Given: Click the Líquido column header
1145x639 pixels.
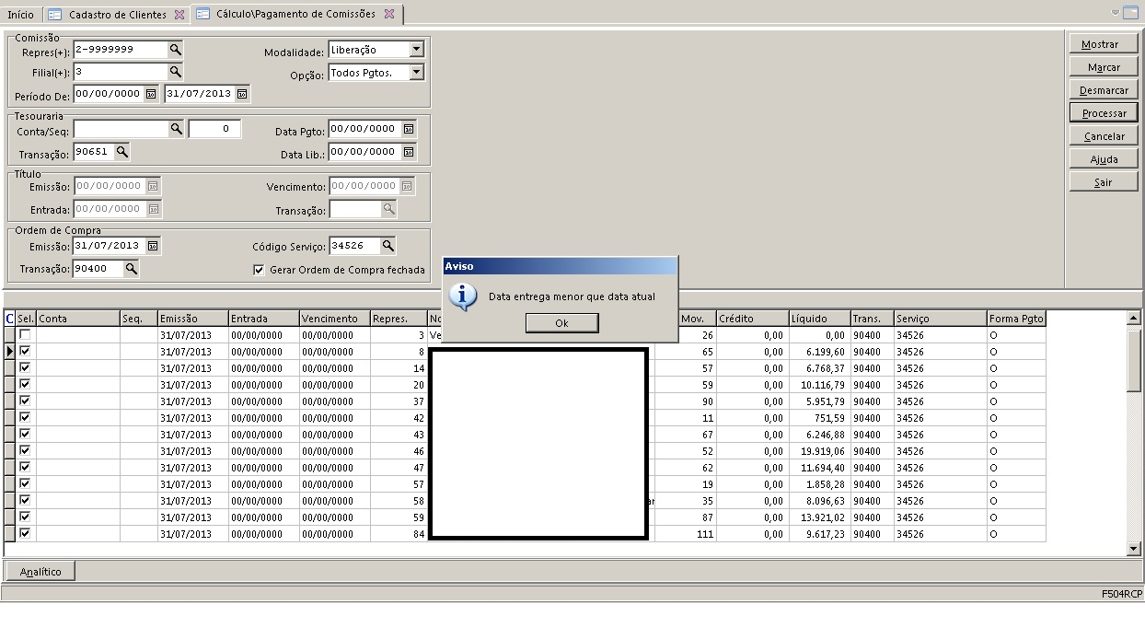Looking at the screenshot, I should pos(818,319).
